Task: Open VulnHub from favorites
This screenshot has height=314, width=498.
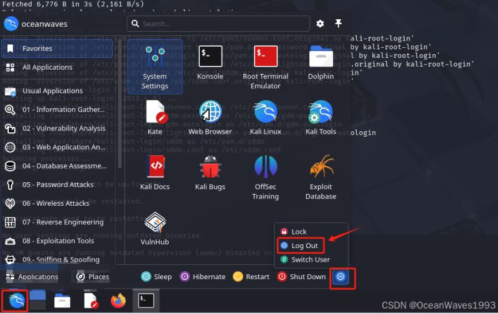Action: 155,227
